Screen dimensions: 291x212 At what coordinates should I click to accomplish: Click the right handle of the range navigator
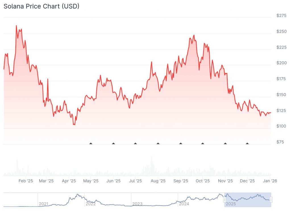pos(271,200)
